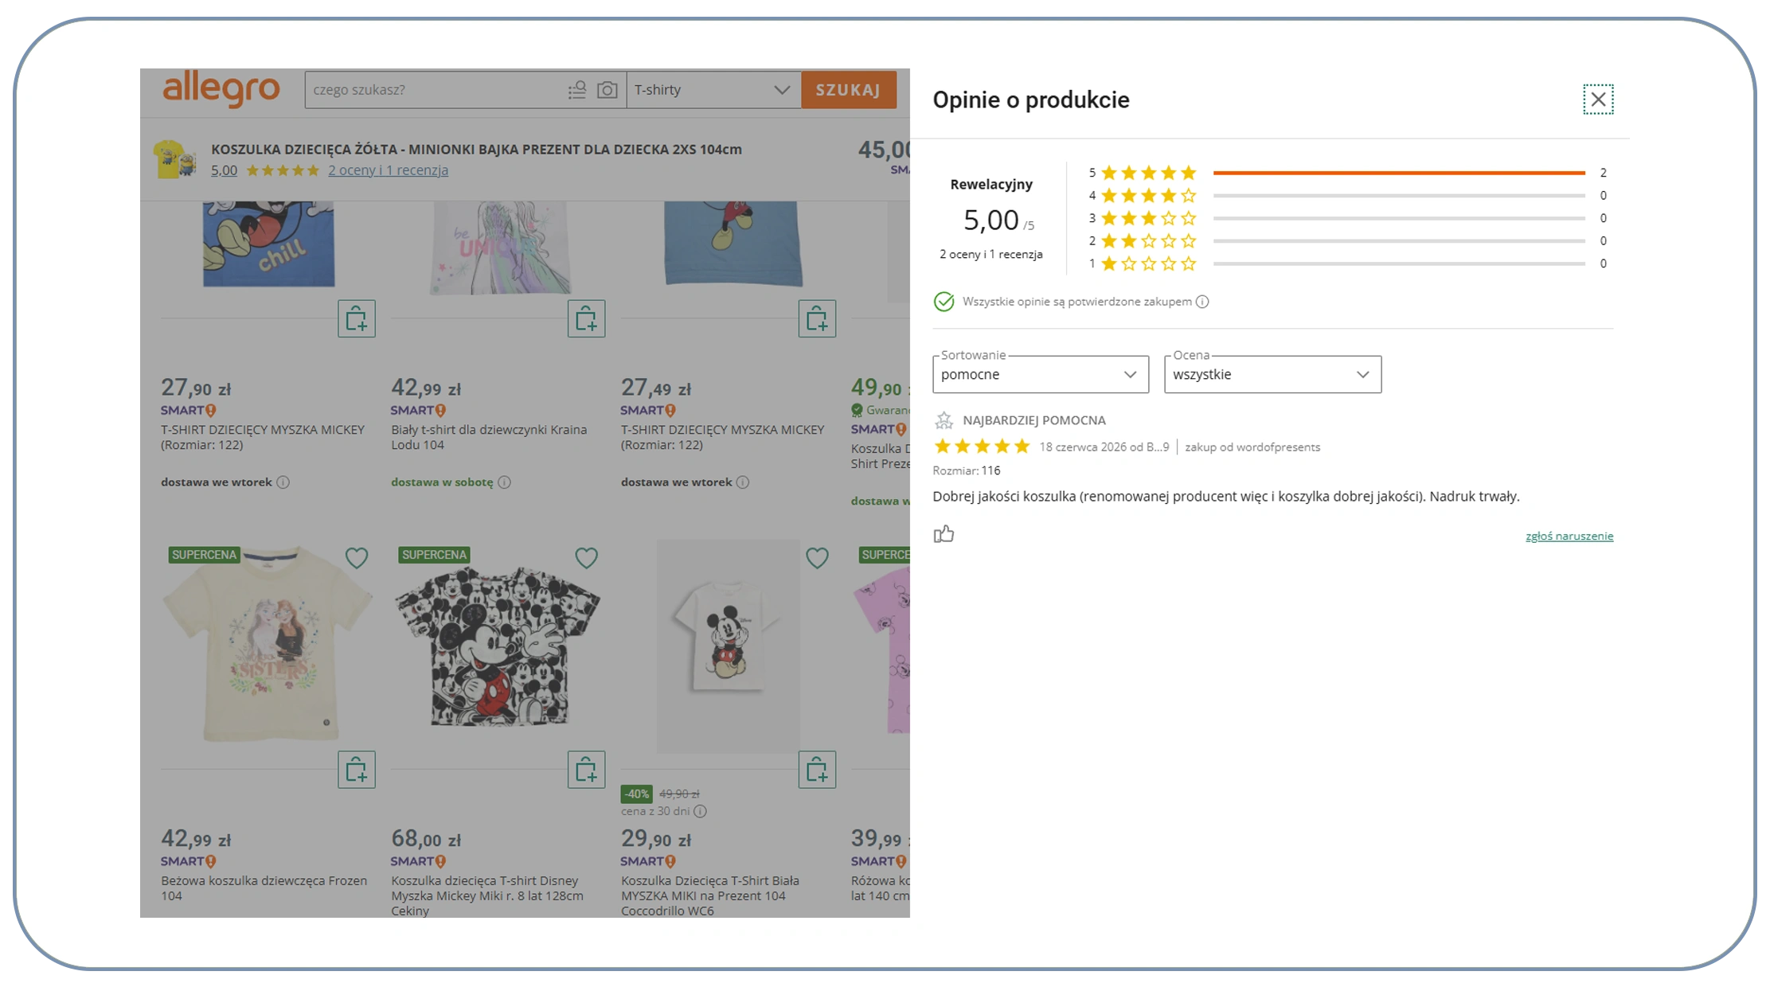Expand the T-shirty category dropdown

tap(713, 90)
